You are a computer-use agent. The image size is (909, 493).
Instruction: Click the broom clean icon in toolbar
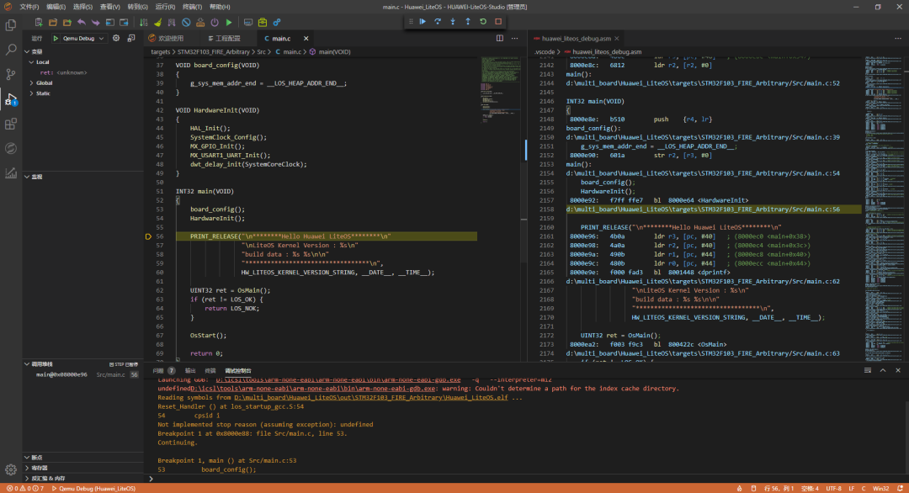coord(157,22)
